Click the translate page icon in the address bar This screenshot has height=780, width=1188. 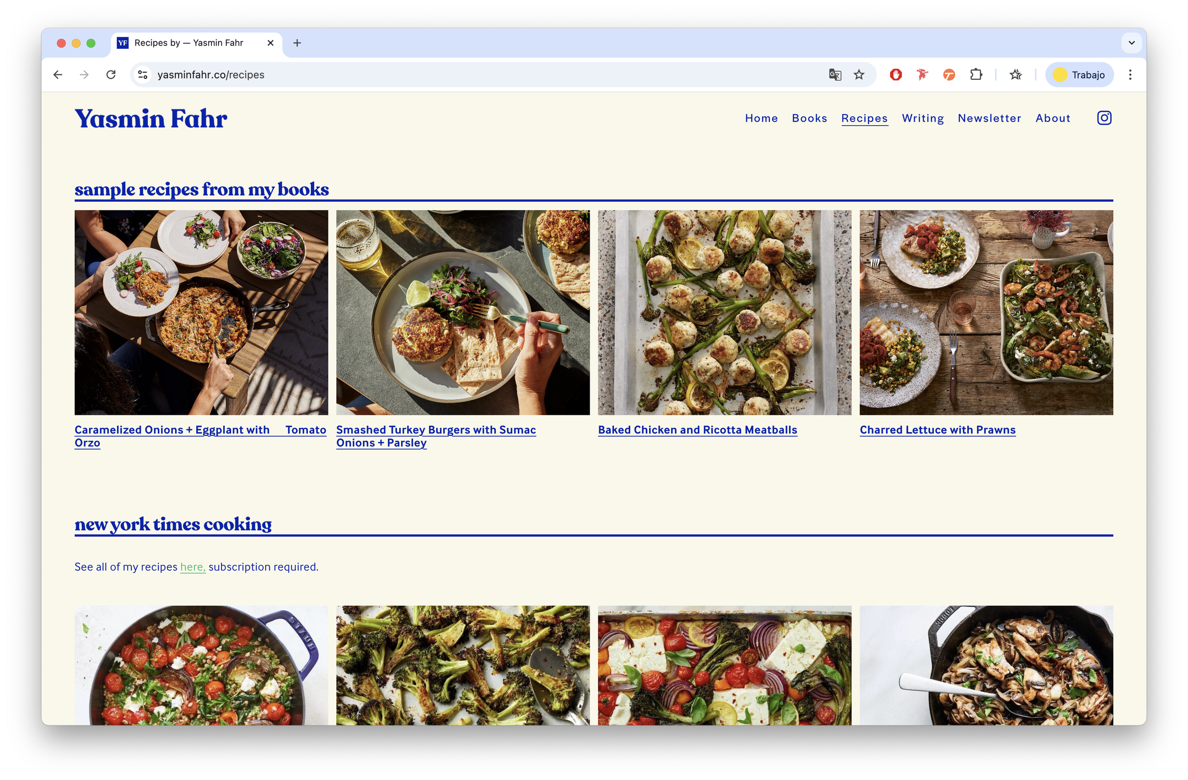834,75
